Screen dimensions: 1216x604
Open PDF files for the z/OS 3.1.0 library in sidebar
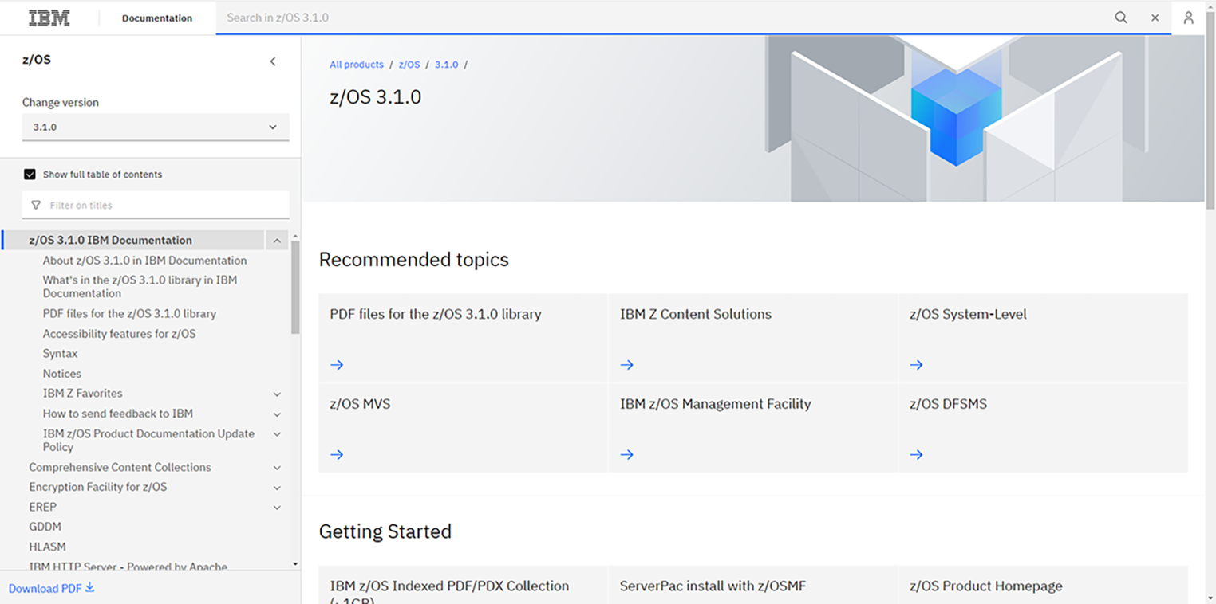tap(129, 314)
